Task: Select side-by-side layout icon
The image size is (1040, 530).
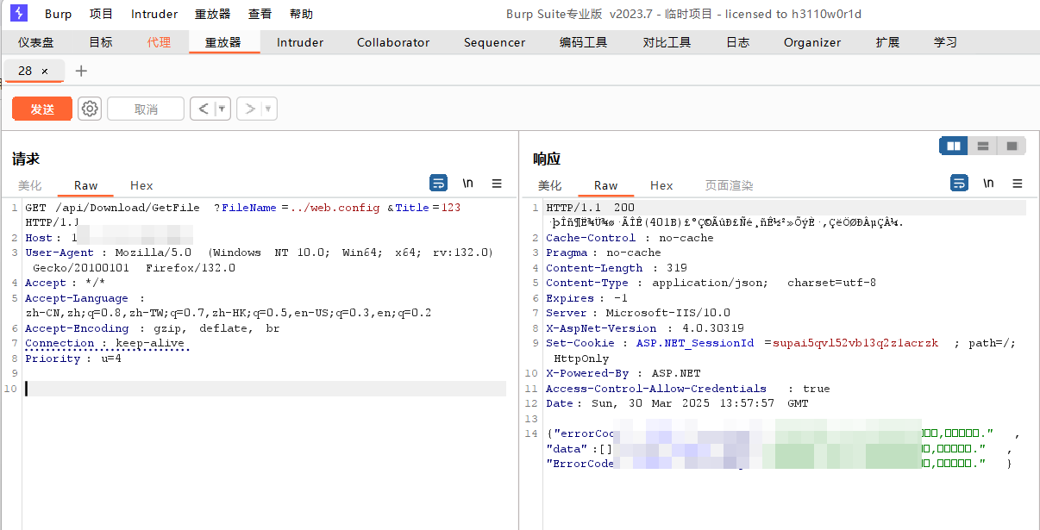Action: click(954, 147)
